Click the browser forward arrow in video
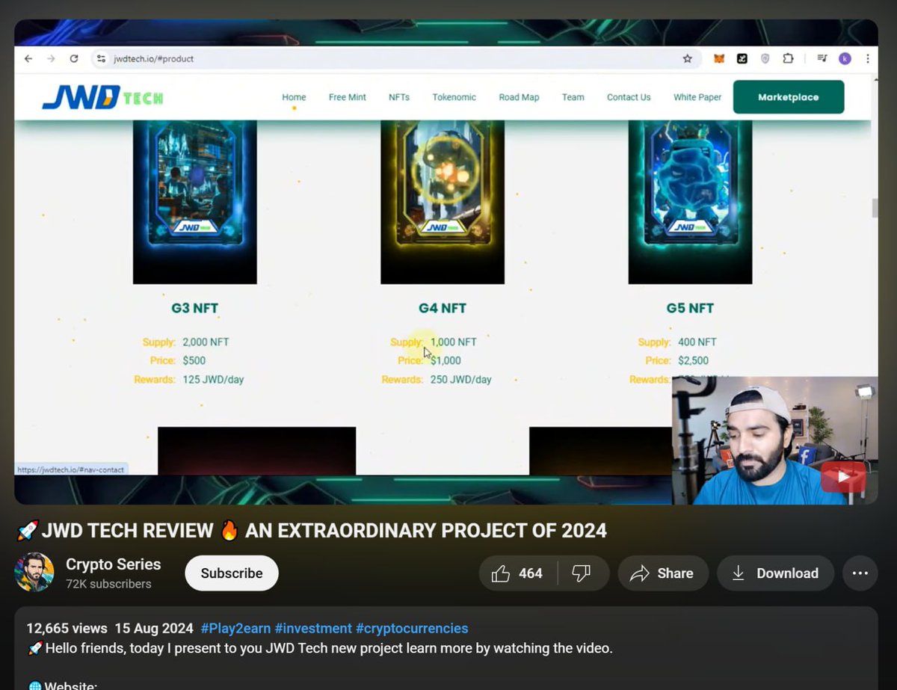Image resolution: width=897 pixels, height=690 pixels. (x=51, y=58)
